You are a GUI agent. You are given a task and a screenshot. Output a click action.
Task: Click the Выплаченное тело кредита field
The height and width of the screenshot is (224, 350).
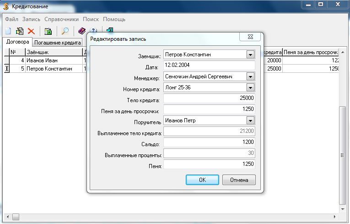(x=209, y=131)
